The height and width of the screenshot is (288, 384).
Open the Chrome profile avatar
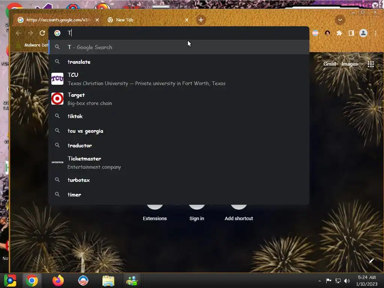363,33
